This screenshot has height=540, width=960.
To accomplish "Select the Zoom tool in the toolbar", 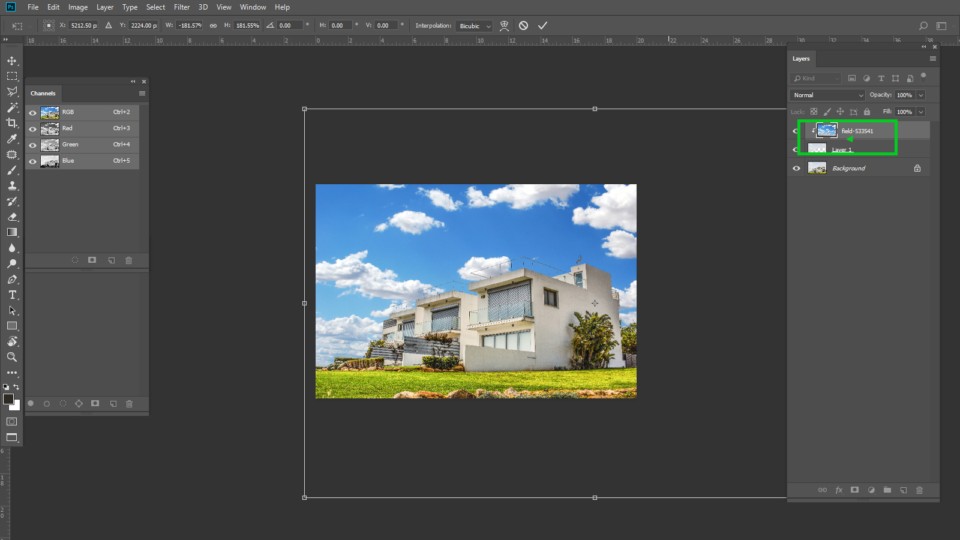I will tap(12, 357).
